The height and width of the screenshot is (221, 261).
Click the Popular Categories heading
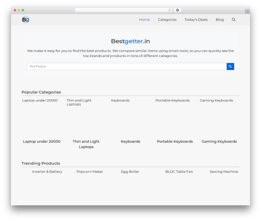41,92
